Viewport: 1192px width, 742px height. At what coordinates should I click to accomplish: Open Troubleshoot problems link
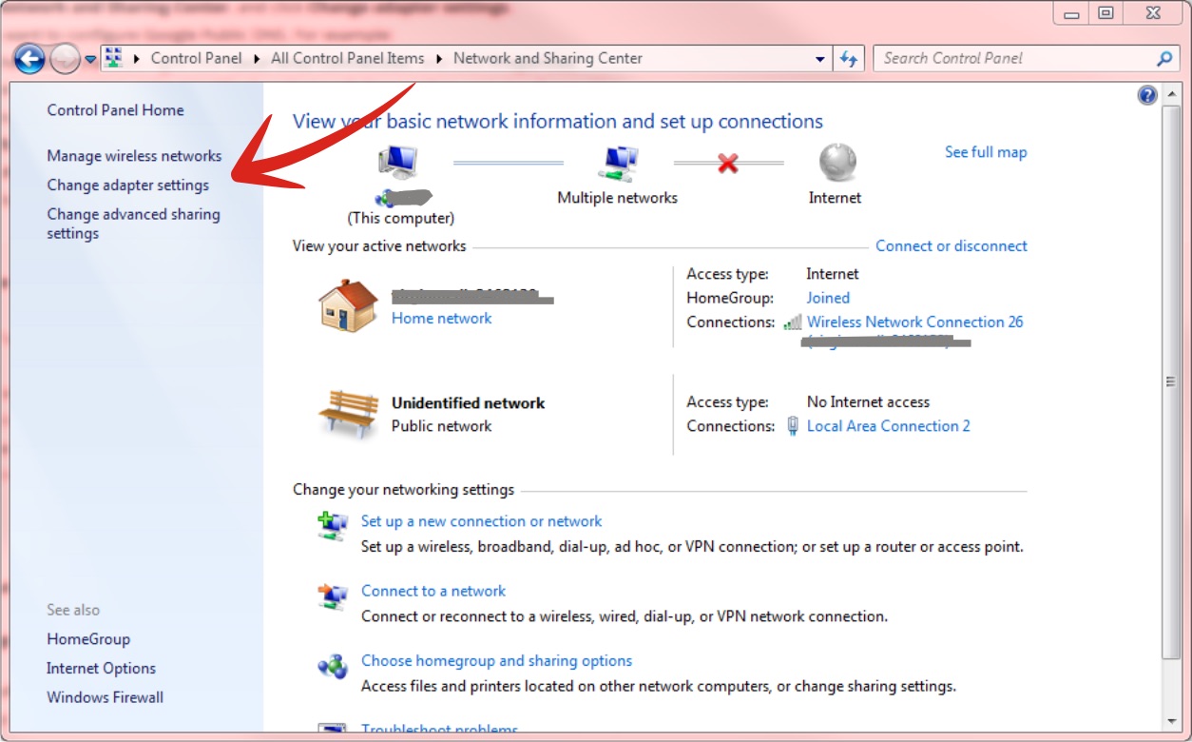(439, 730)
